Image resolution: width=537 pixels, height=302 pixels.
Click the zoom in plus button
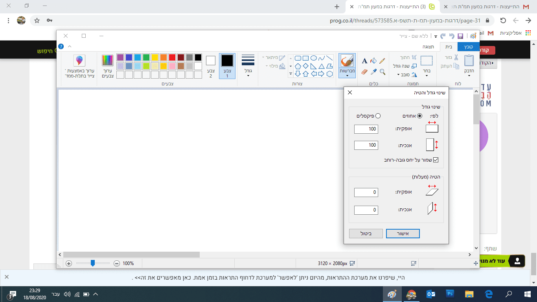(69, 263)
